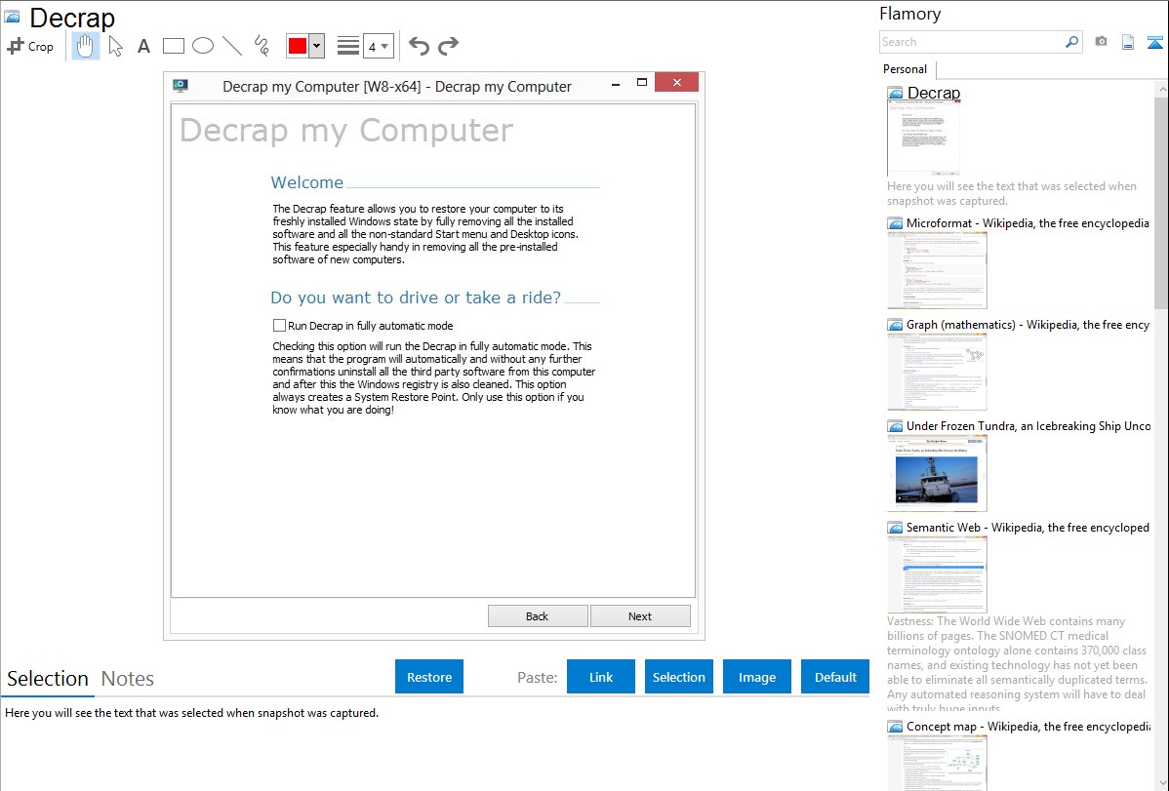Open the Microformat Wikipedia snapshot thumbnail
Screen dimensions: 1169x791
(x=937, y=270)
